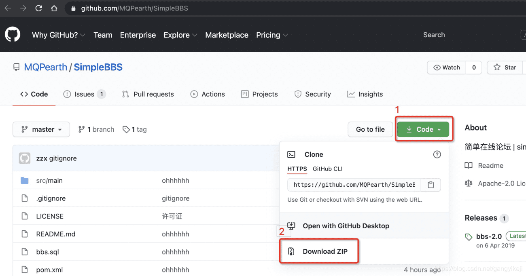Viewport: 526px width, 276px height.
Task: Expand the Pricing dropdown
Action: click(x=272, y=35)
